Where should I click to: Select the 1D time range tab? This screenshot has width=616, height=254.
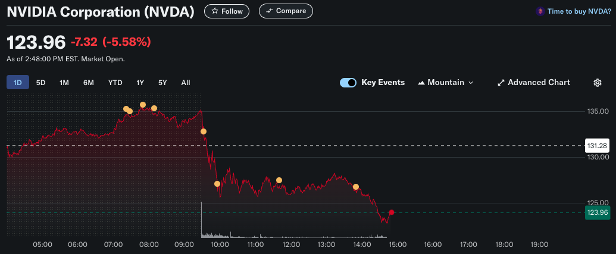tap(18, 83)
